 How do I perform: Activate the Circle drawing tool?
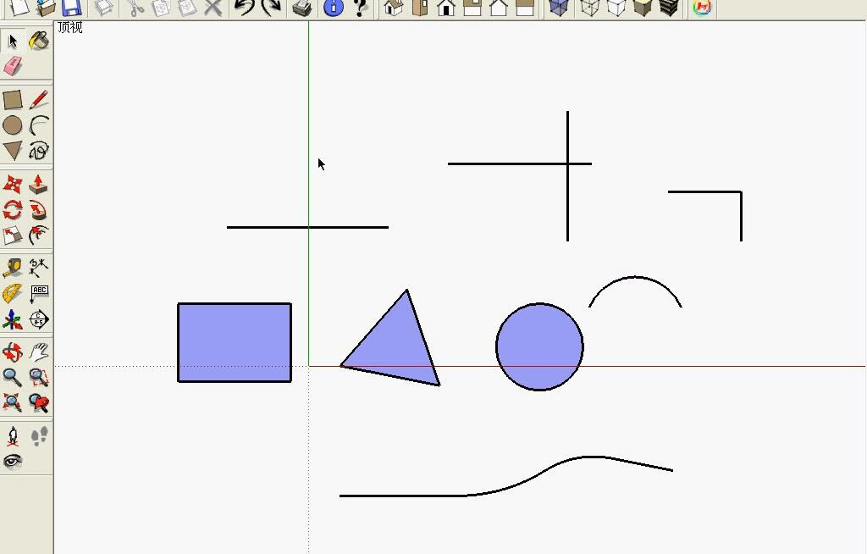pos(13,125)
